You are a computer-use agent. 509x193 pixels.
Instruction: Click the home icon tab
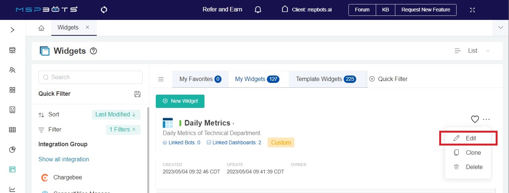[41, 28]
